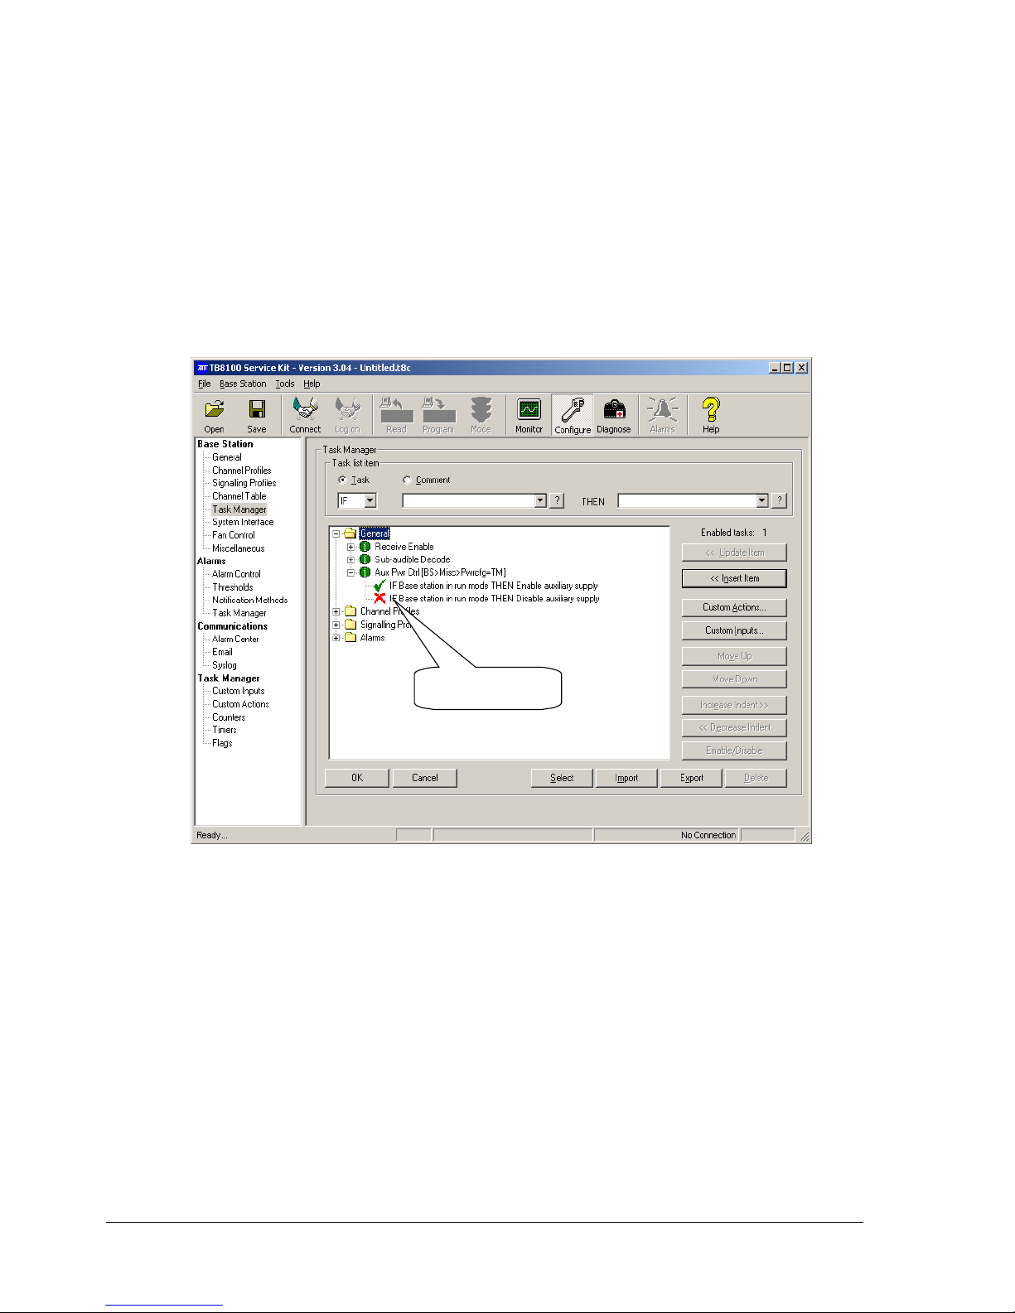Select Timers under Task Manager sidebar

coord(225,730)
